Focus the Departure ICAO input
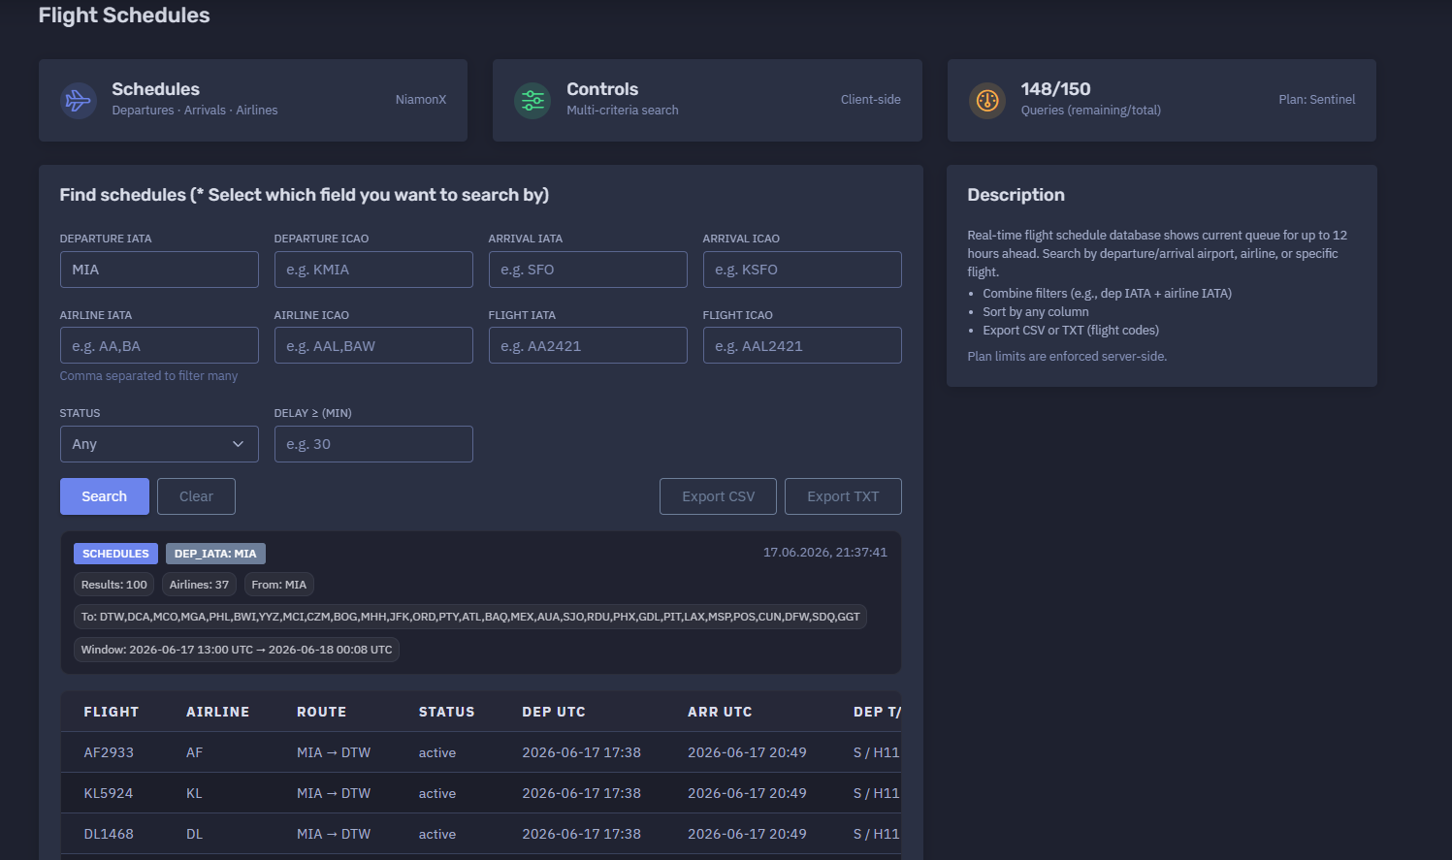 373,270
